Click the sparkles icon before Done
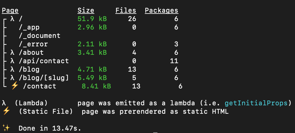 click(6, 128)
